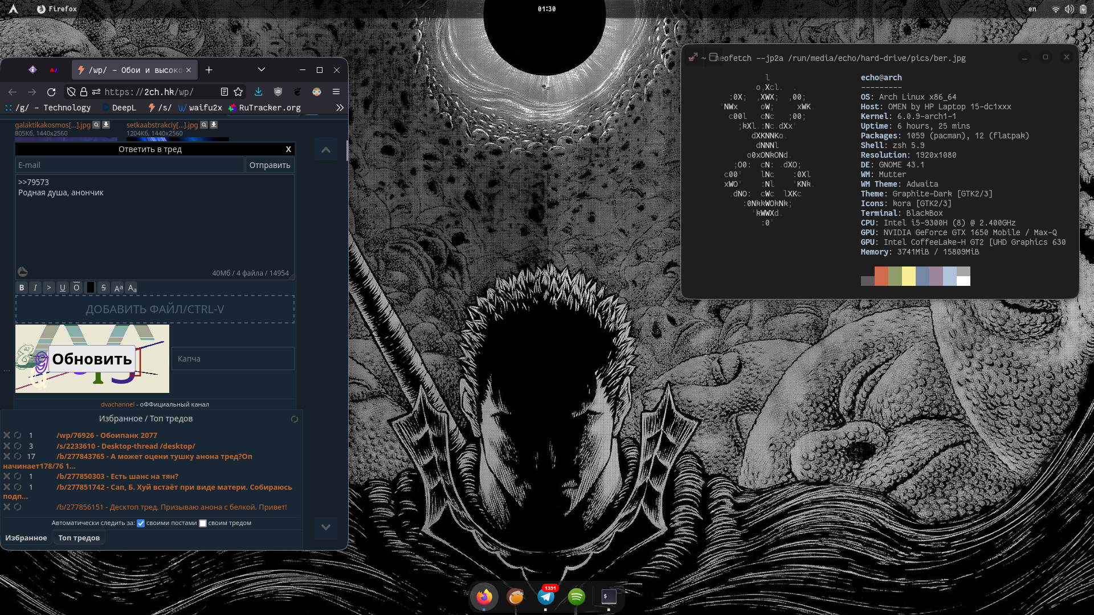Open the list all tabs dropdown
The width and height of the screenshot is (1094, 615).
coord(262,69)
